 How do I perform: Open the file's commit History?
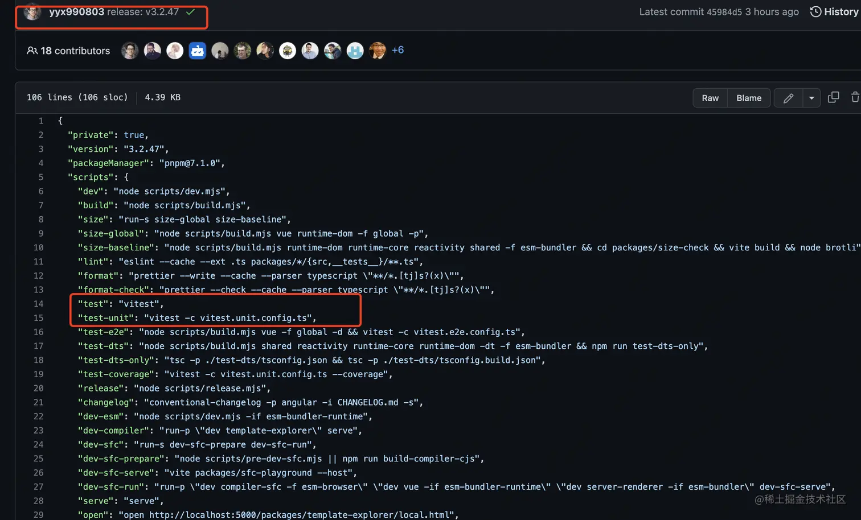(x=834, y=12)
